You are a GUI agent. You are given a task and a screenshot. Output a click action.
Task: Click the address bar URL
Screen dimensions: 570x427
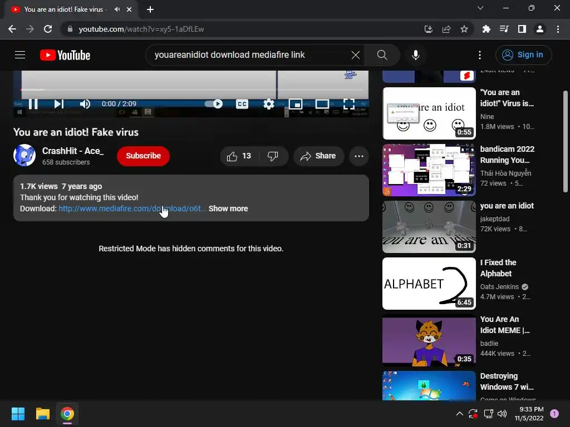(141, 29)
